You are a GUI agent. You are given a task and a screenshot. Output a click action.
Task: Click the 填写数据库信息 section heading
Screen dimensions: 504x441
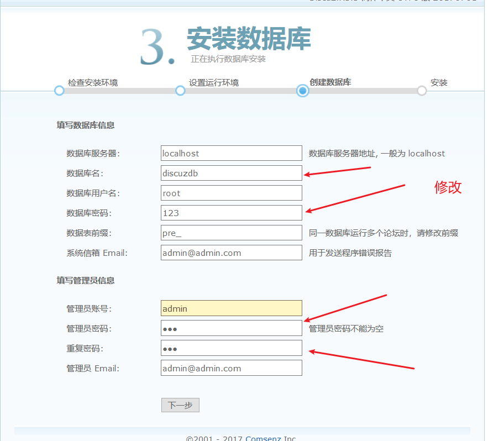pyautogui.click(x=86, y=125)
